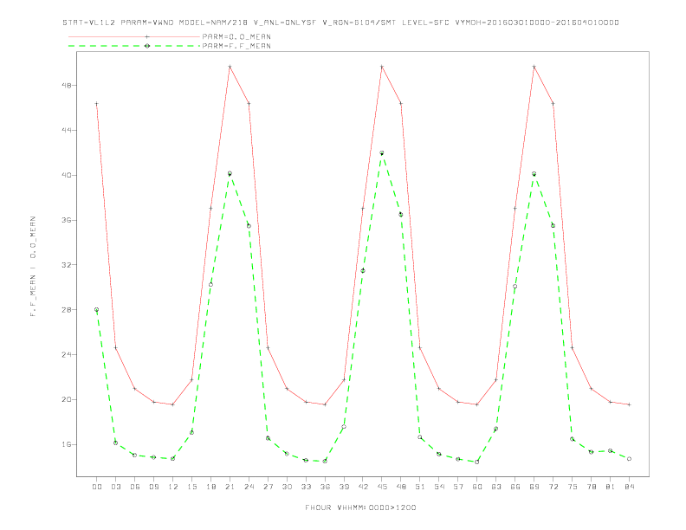Click x-axis hour label 00
The height and width of the screenshot is (530, 686).
(97, 487)
